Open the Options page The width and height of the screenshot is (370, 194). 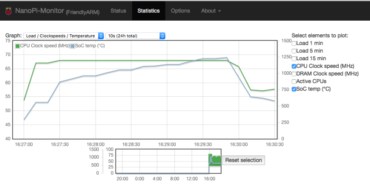pos(180,11)
